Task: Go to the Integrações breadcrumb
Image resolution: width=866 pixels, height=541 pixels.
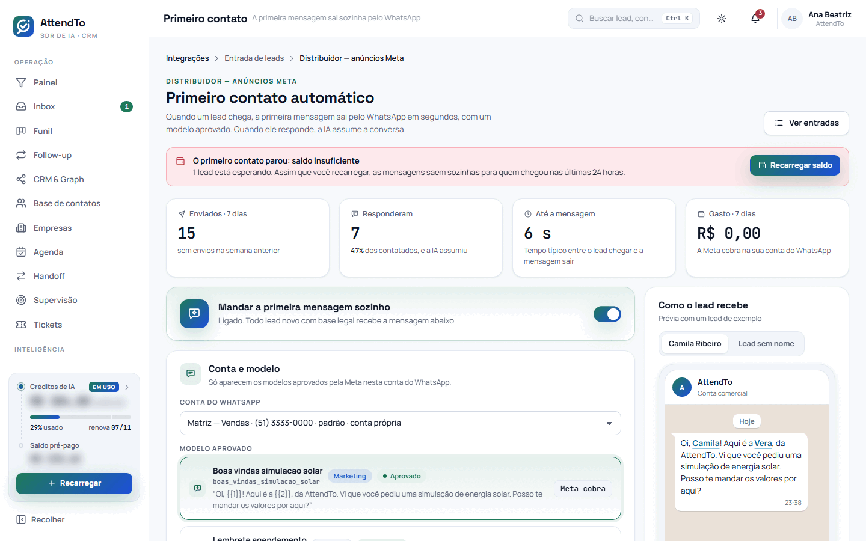Action: tap(188, 58)
